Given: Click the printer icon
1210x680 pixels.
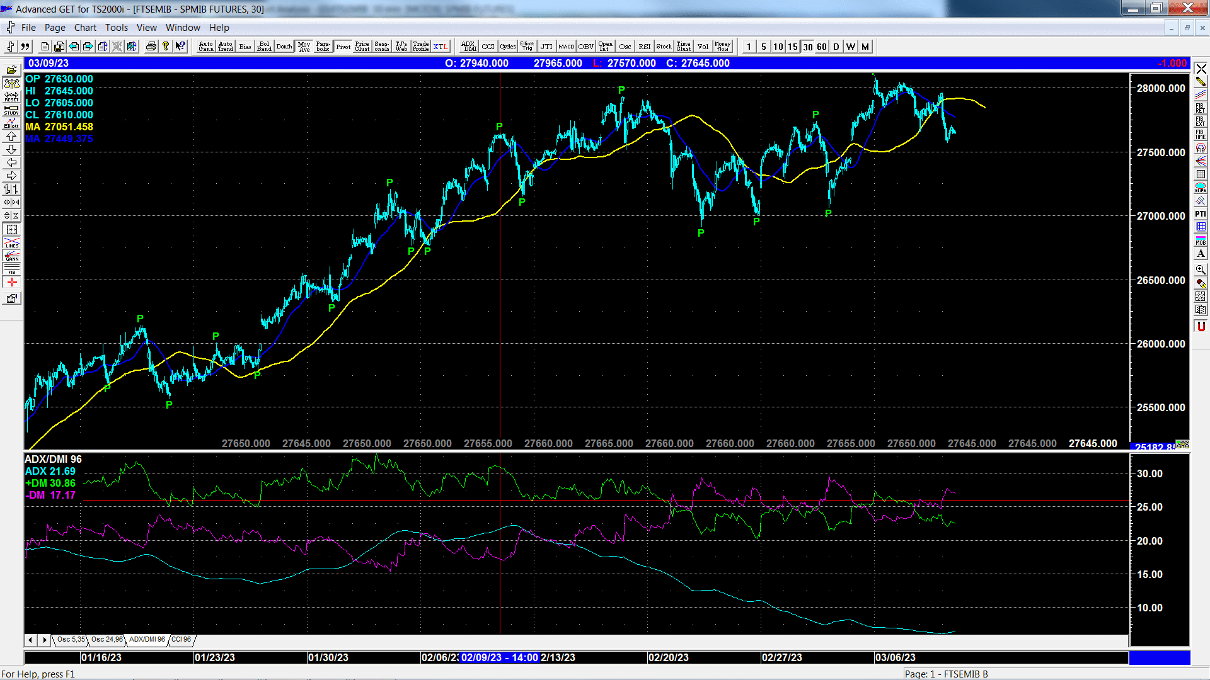Looking at the screenshot, I should (x=151, y=47).
